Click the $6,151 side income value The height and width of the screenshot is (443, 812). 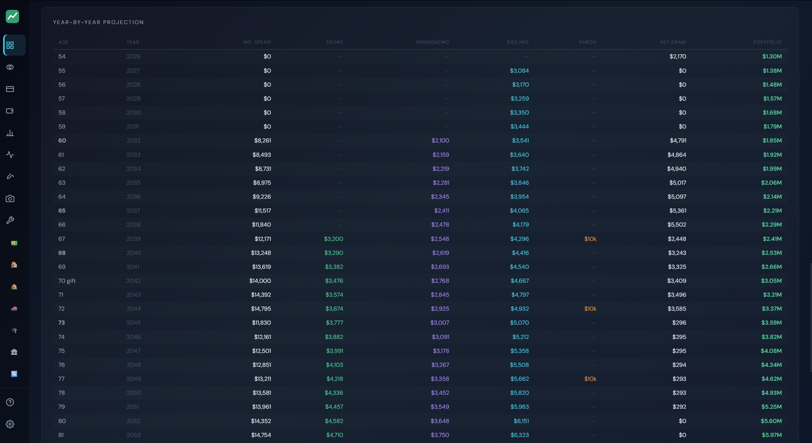click(521, 421)
